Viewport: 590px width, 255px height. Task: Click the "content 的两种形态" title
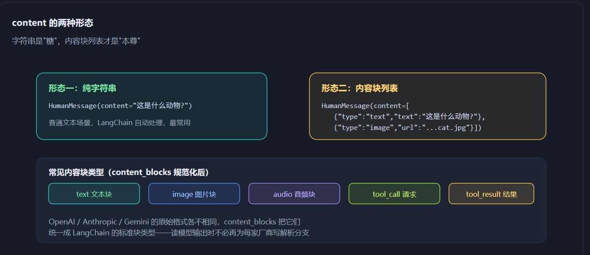(52, 23)
